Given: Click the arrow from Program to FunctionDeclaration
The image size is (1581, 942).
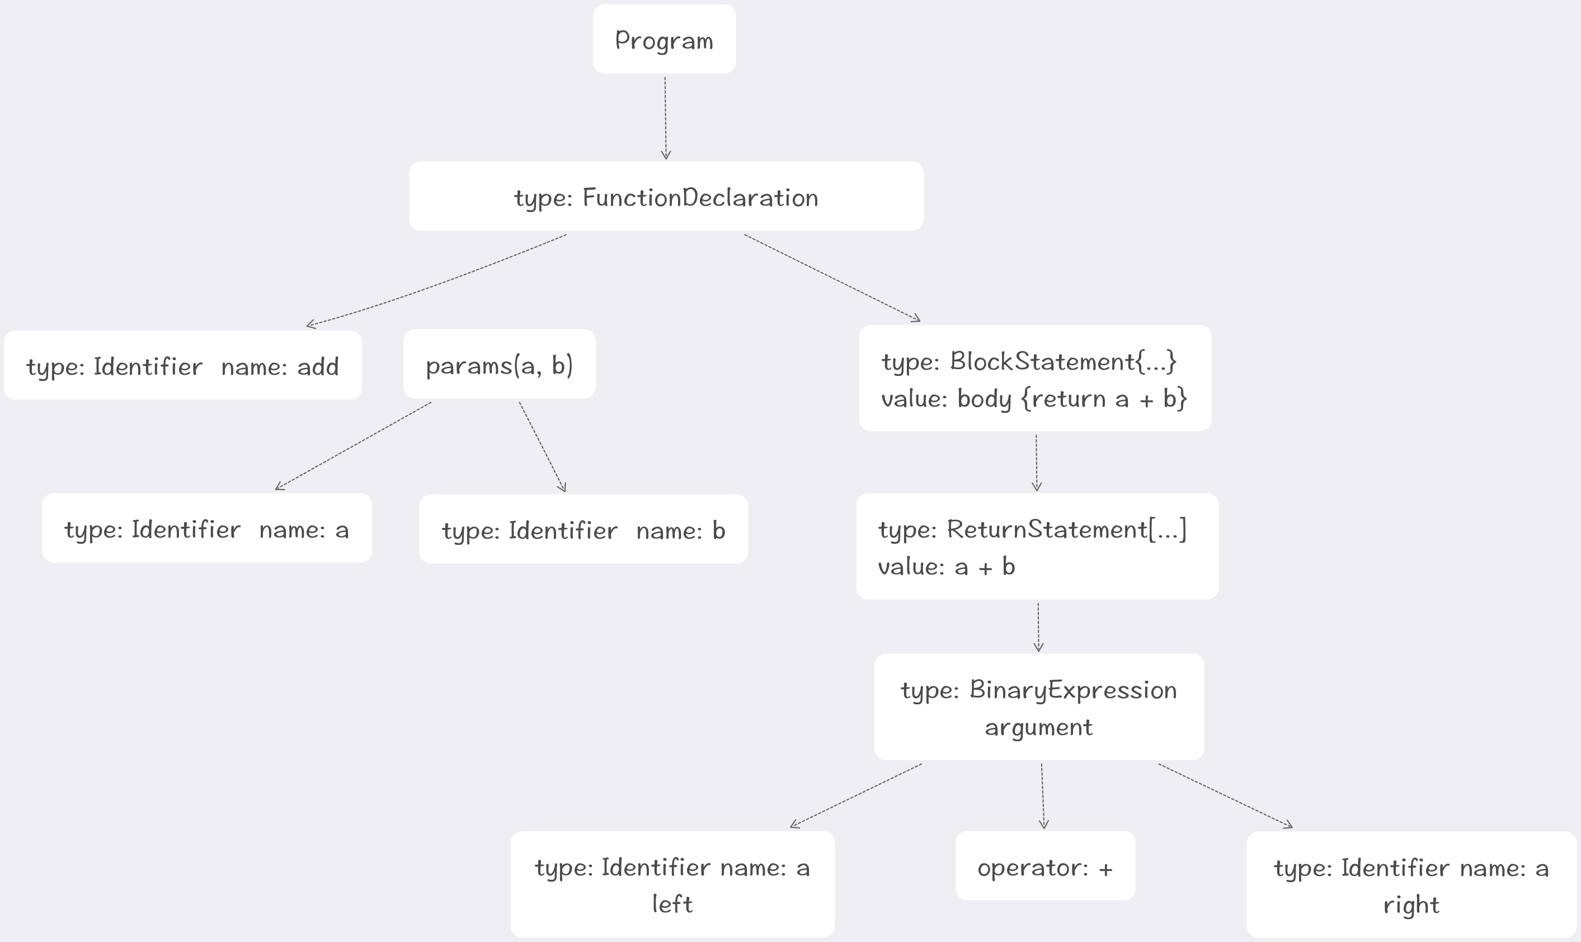Looking at the screenshot, I should click(665, 118).
